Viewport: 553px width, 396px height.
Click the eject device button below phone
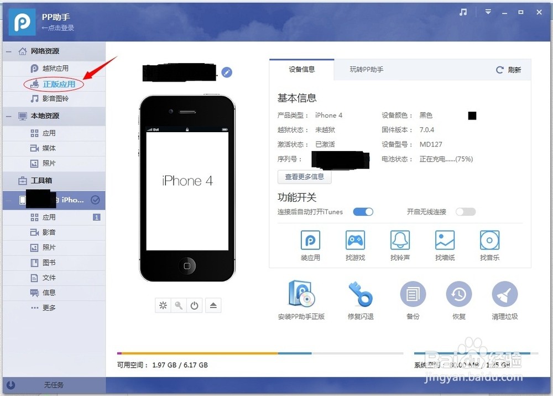213,305
